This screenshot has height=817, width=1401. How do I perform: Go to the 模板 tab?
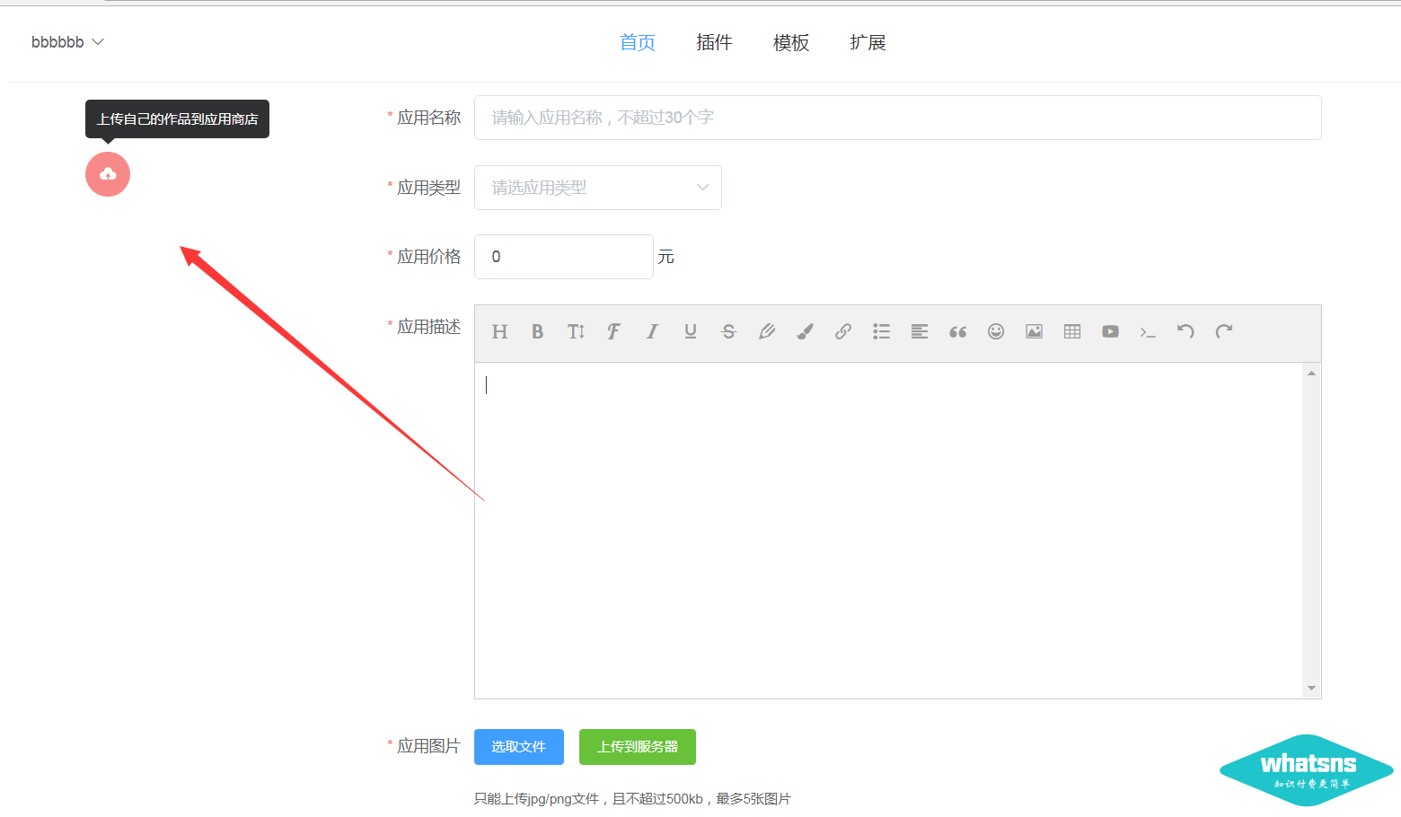point(790,42)
